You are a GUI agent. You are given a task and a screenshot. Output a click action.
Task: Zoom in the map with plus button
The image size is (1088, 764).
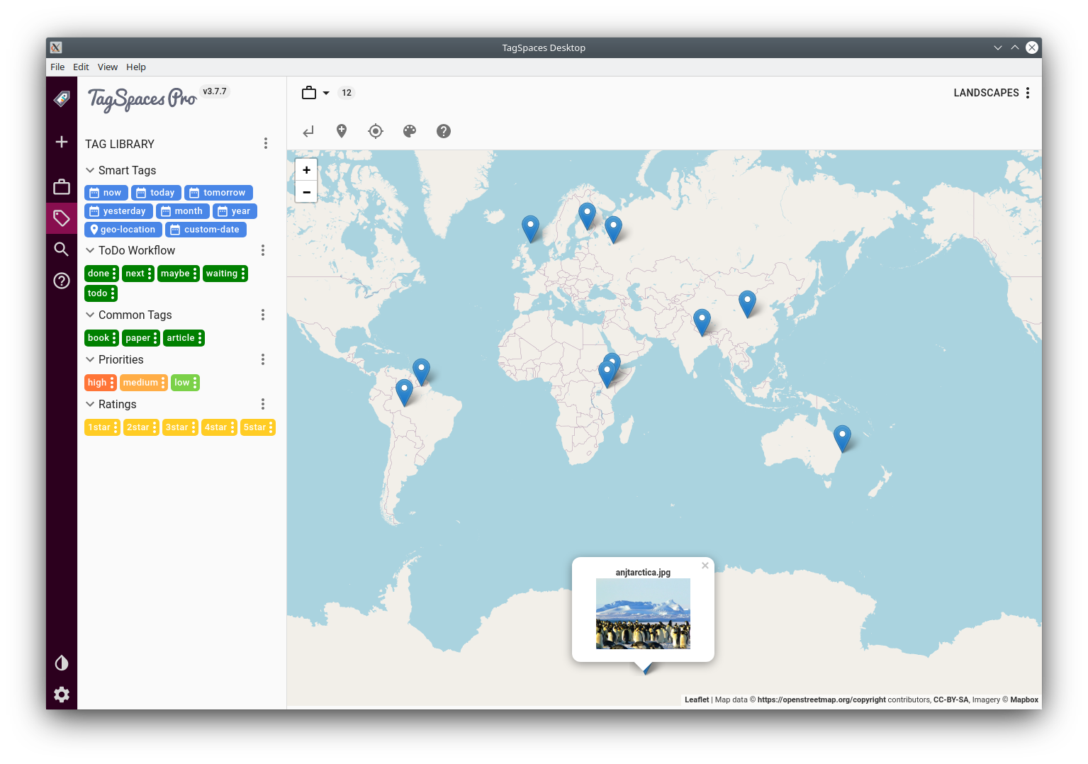point(306,170)
